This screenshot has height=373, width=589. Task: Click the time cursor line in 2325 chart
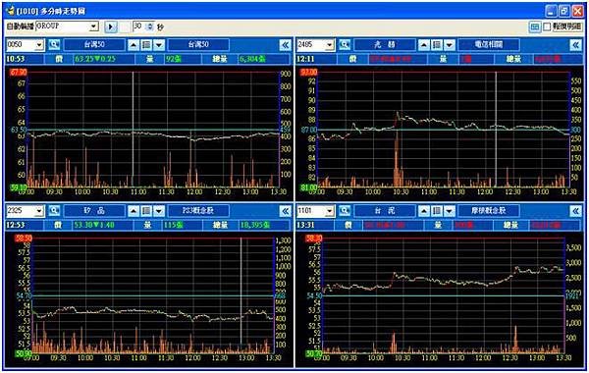tap(241, 293)
